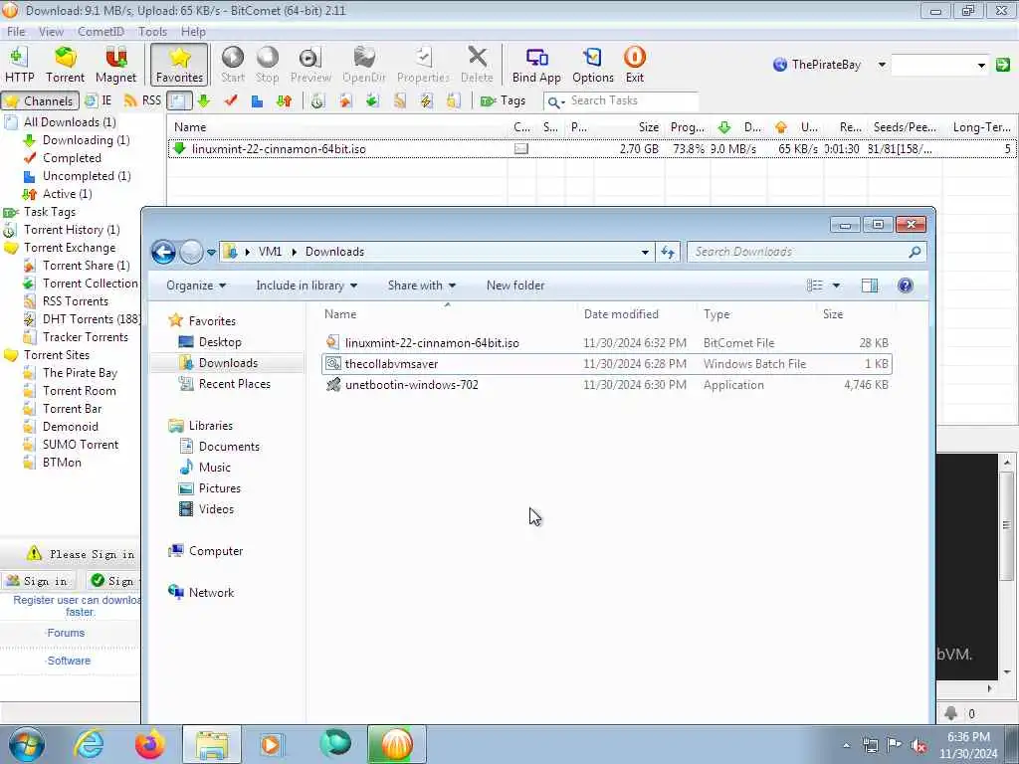Open the File menu
This screenshot has height=764, width=1019.
click(16, 31)
